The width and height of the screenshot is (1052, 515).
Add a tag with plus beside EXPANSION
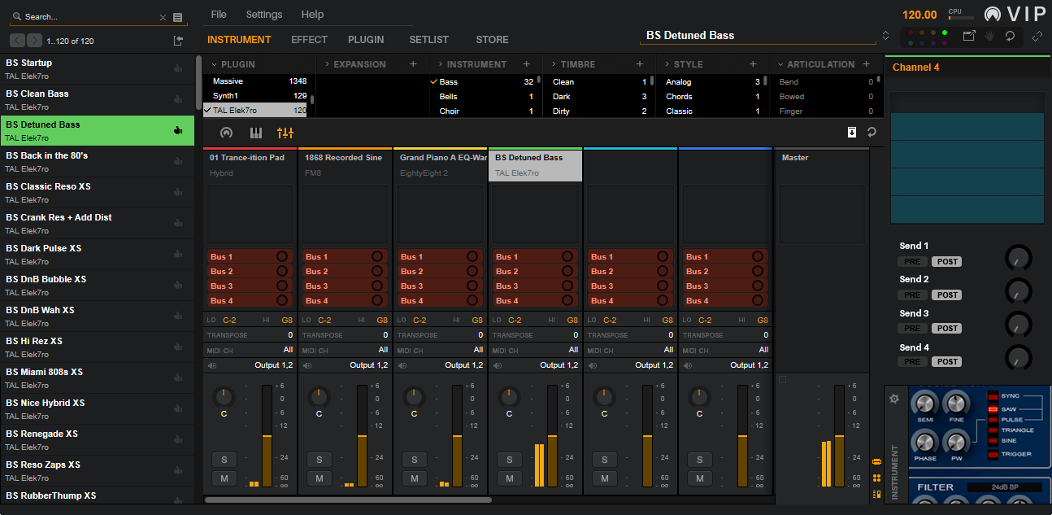[x=413, y=64]
